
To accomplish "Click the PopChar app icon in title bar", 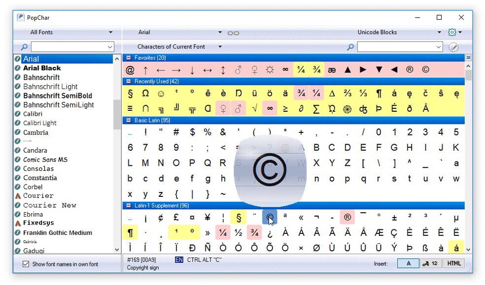I will click(21, 18).
